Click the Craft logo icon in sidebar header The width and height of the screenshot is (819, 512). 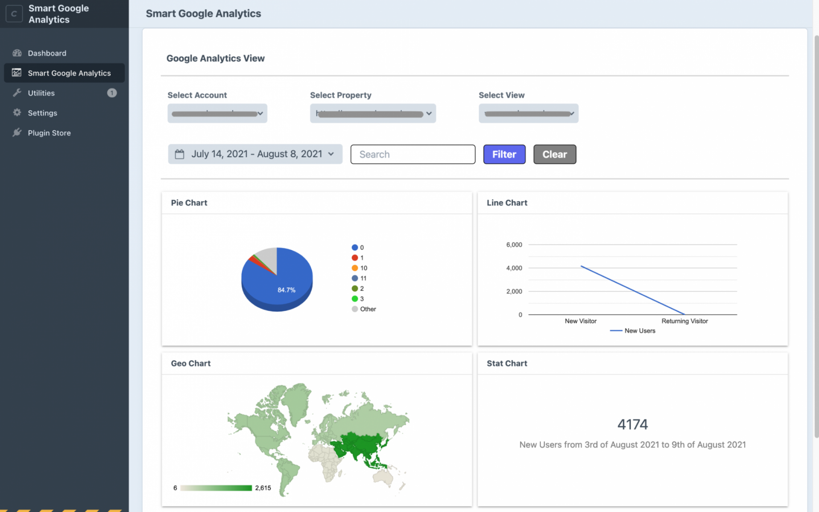(14, 14)
